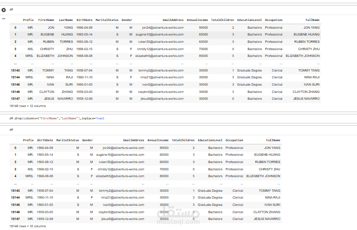The width and height of the screenshot is (357, 230).
Task: Select JOHNSON in the LastName column
Action: (x=65, y=56)
